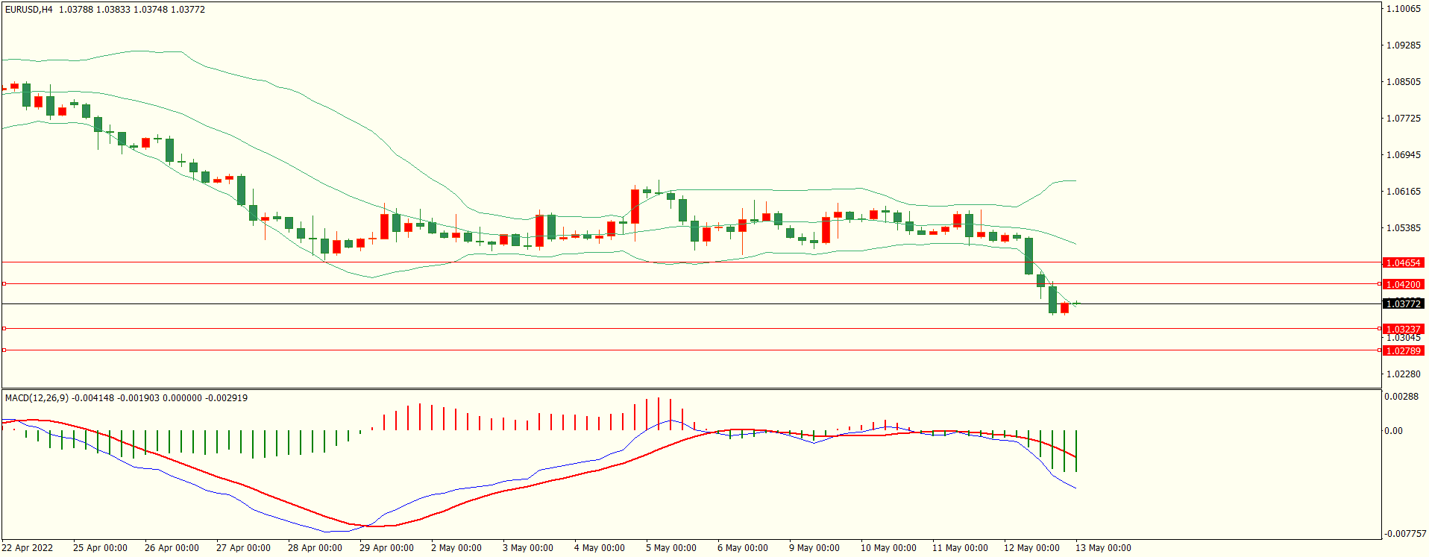Viewport: 1429px width, 557px height.
Task: Click the MACD scale value -0.007757
Action: tap(1405, 534)
